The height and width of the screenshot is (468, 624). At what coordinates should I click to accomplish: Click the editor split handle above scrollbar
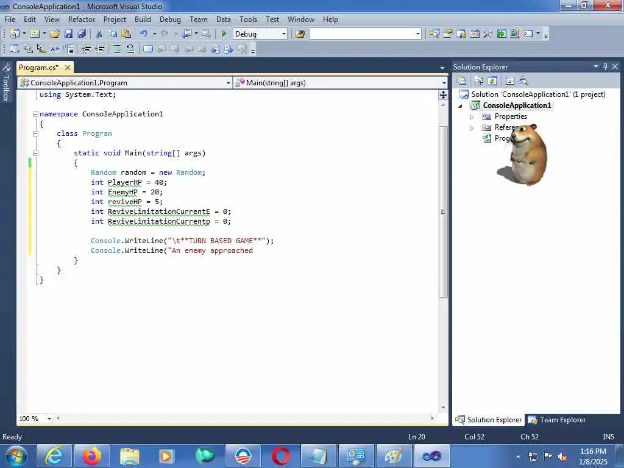click(x=443, y=94)
